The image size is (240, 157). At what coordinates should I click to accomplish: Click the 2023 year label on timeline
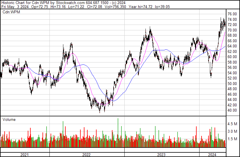[x=161, y=155]
